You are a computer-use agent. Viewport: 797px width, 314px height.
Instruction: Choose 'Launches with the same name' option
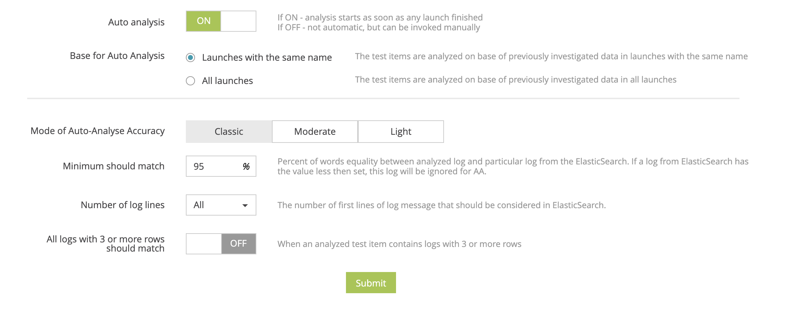click(x=190, y=57)
